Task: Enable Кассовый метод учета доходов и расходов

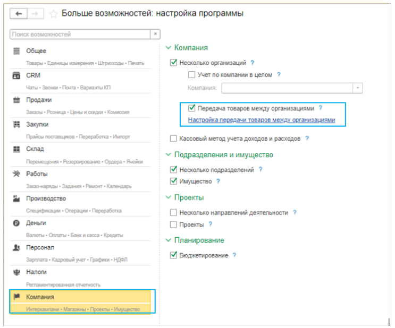Action: [x=173, y=139]
